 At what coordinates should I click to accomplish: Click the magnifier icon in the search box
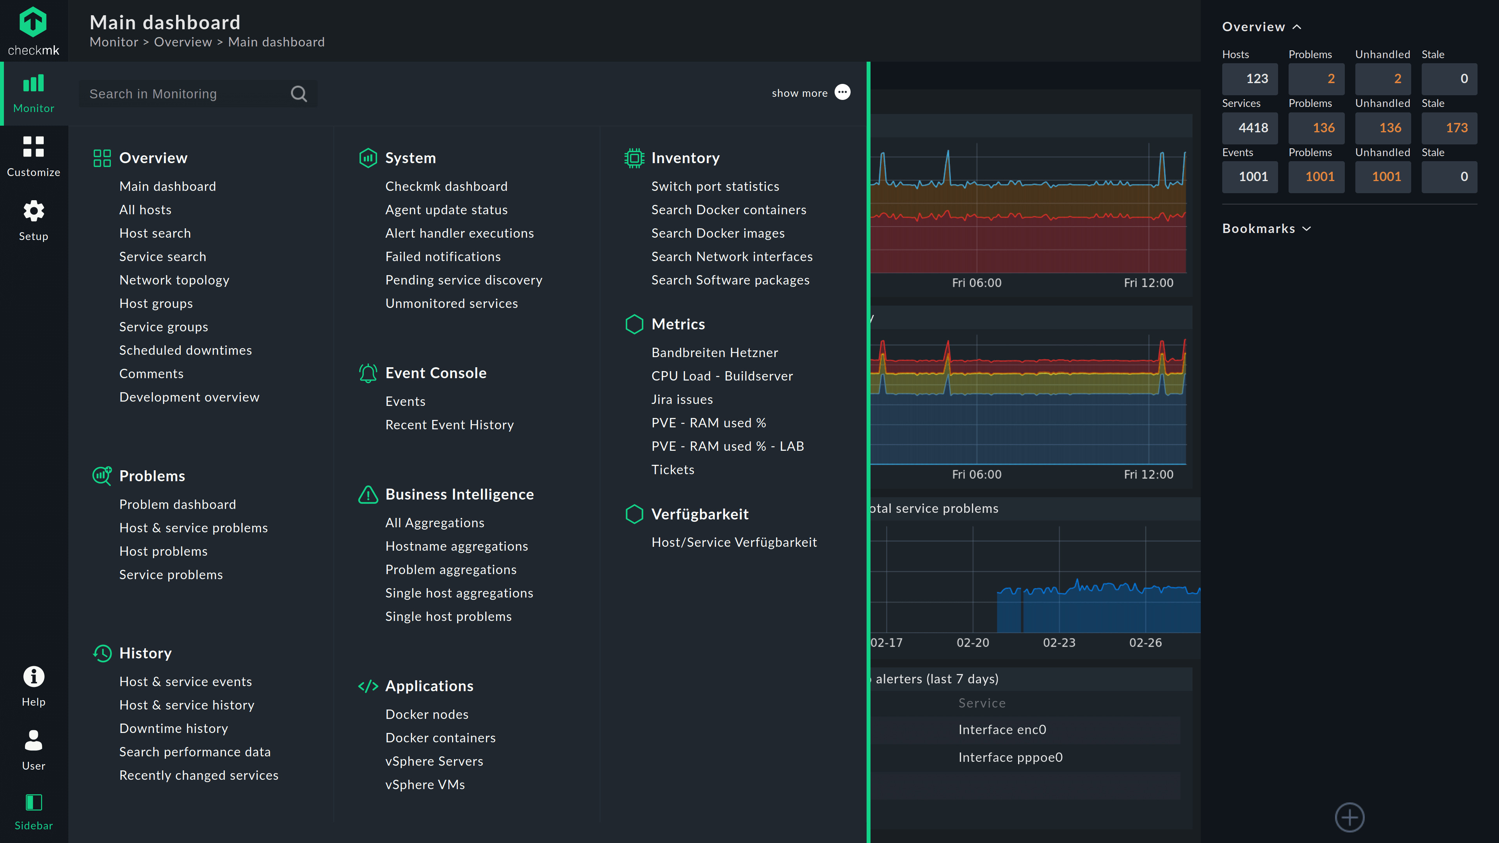coord(299,94)
